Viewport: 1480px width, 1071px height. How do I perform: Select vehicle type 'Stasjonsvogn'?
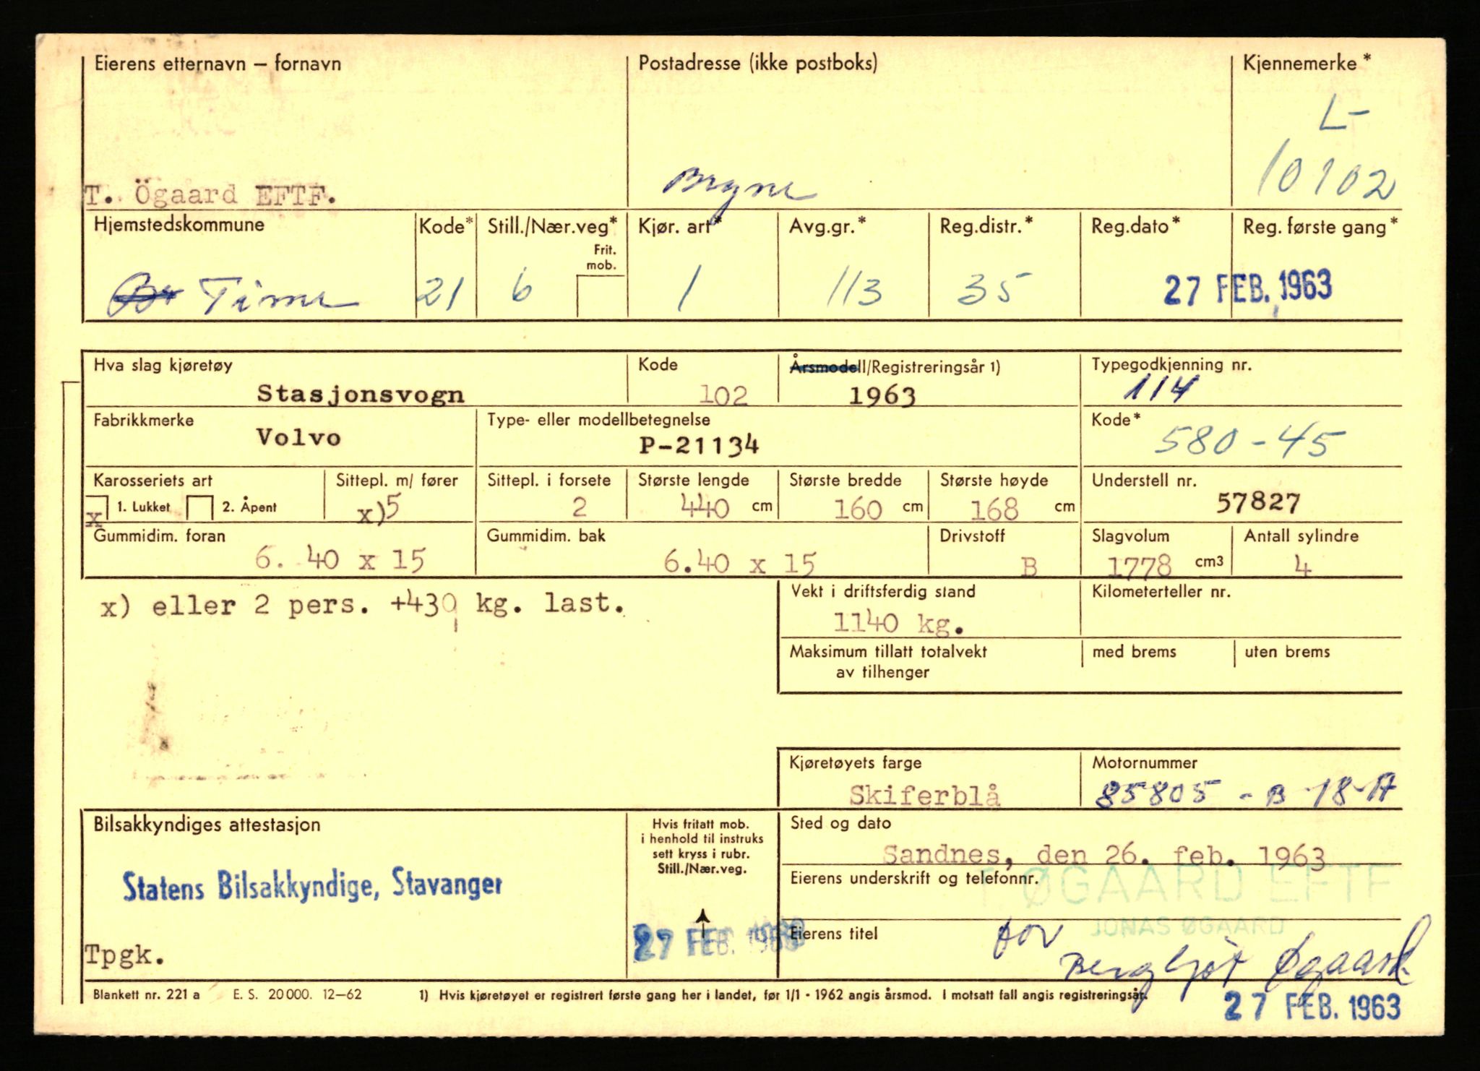click(361, 394)
